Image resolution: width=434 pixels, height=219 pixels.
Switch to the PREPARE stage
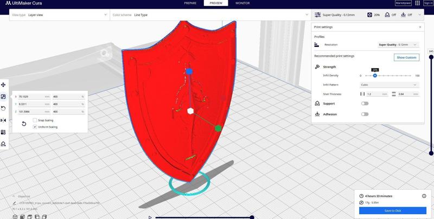pos(190,3)
